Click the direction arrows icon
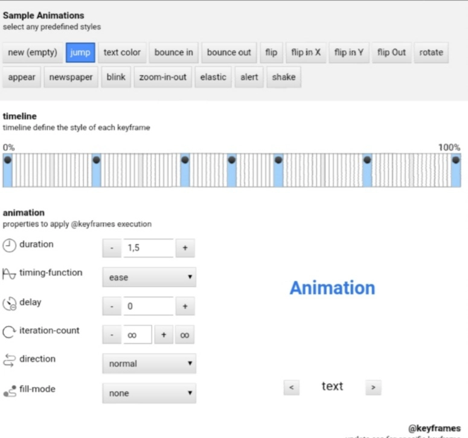The height and width of the screenshot is (438, 468). point(10,360)
